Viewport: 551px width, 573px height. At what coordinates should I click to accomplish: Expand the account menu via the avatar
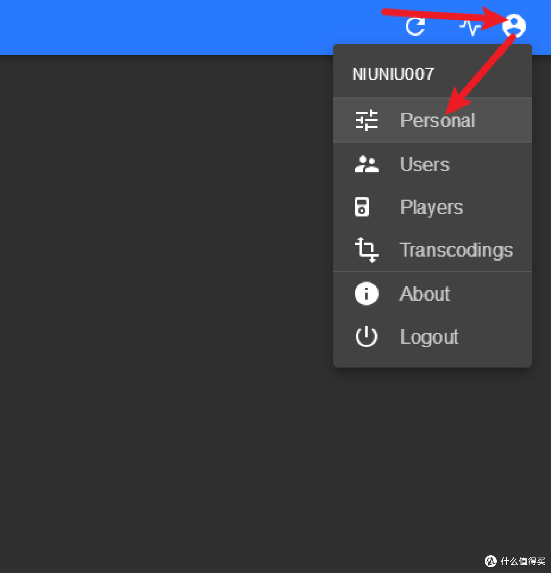point(514,25)
